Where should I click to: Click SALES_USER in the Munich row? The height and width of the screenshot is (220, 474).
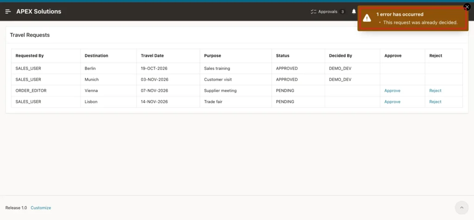pos(28,79)
